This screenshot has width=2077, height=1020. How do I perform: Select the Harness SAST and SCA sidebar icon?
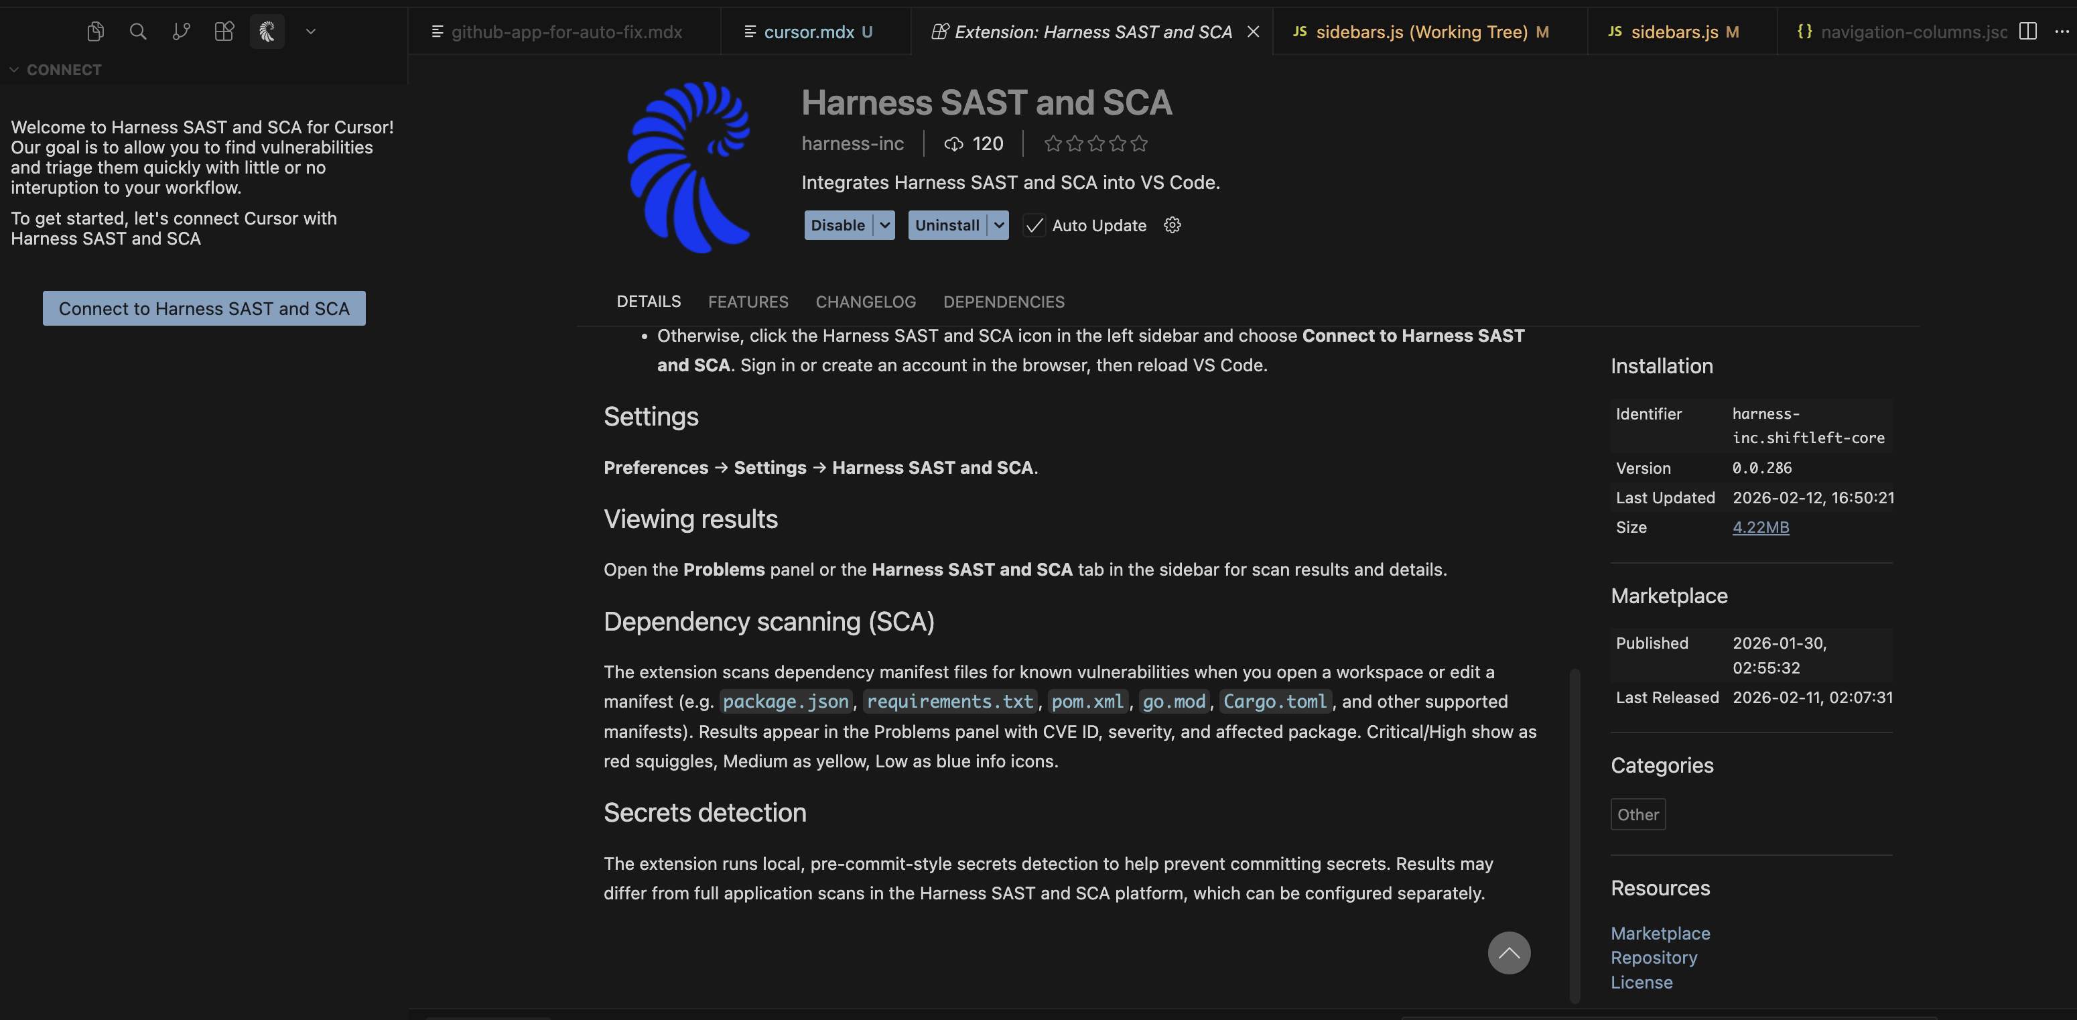267,31
